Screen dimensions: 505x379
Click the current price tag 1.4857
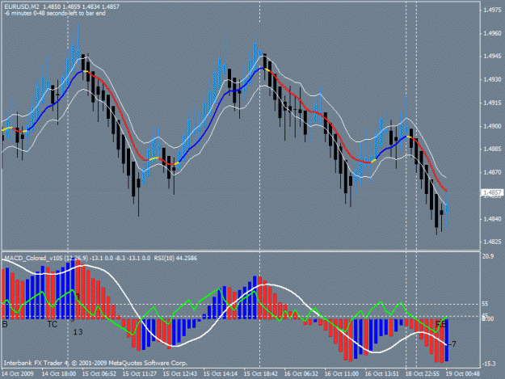[492, 192]
